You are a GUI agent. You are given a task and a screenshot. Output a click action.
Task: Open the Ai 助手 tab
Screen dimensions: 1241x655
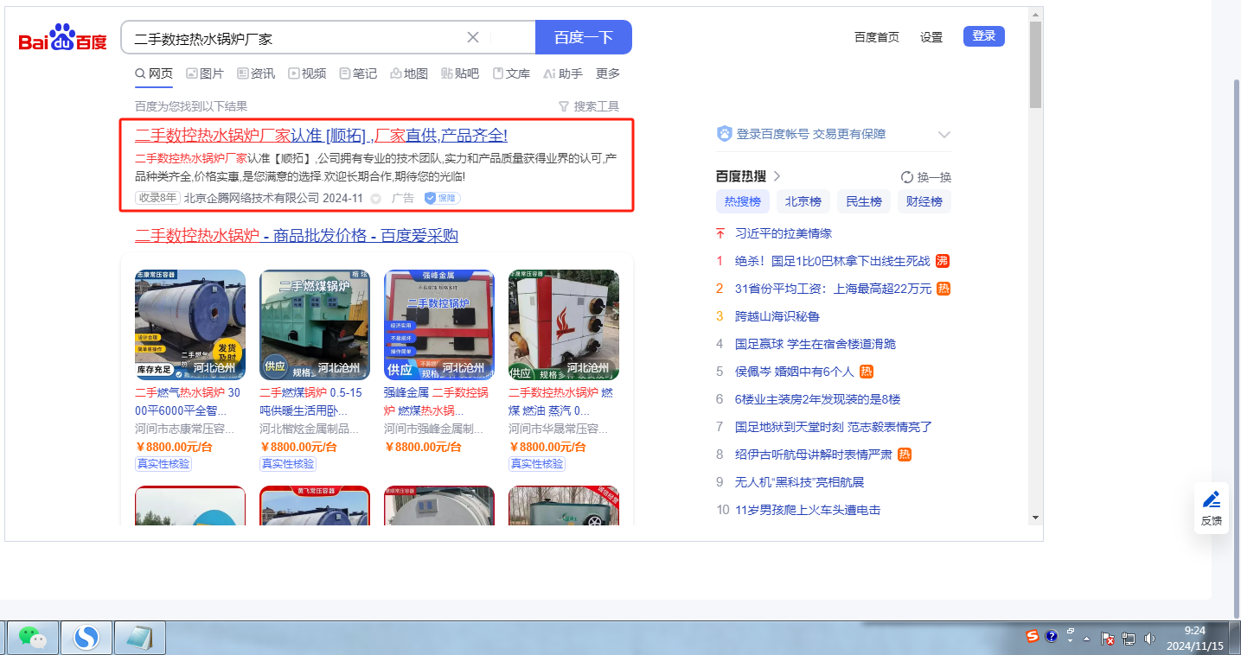563,73
